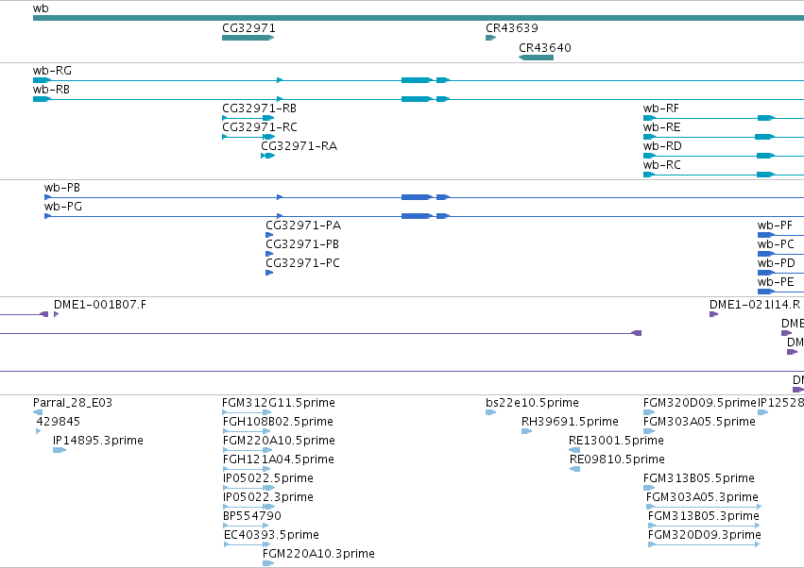Select the 429845 EST label
Image resolution: width=804 pixels, height=568 pixels.
pos(58,422)
